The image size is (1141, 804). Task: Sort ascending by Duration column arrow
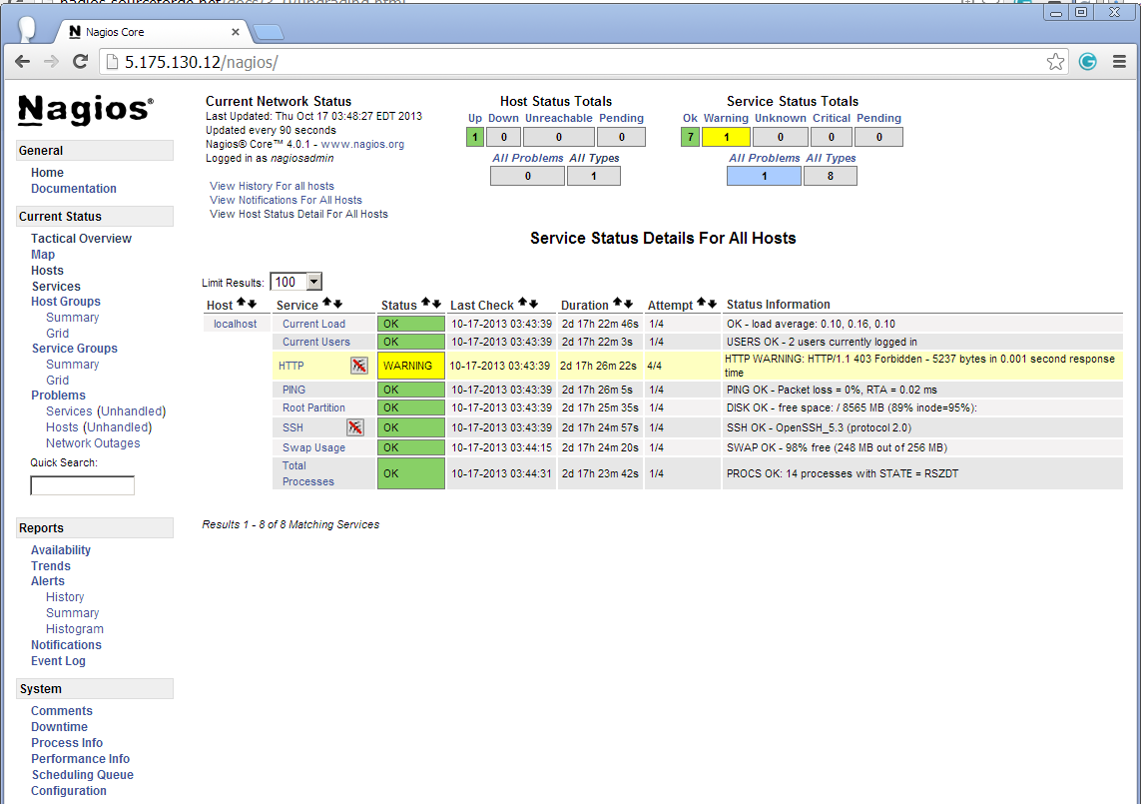(x=616, y=304)
